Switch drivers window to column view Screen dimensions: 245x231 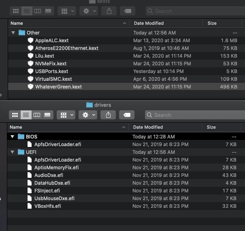coord(37,115)
